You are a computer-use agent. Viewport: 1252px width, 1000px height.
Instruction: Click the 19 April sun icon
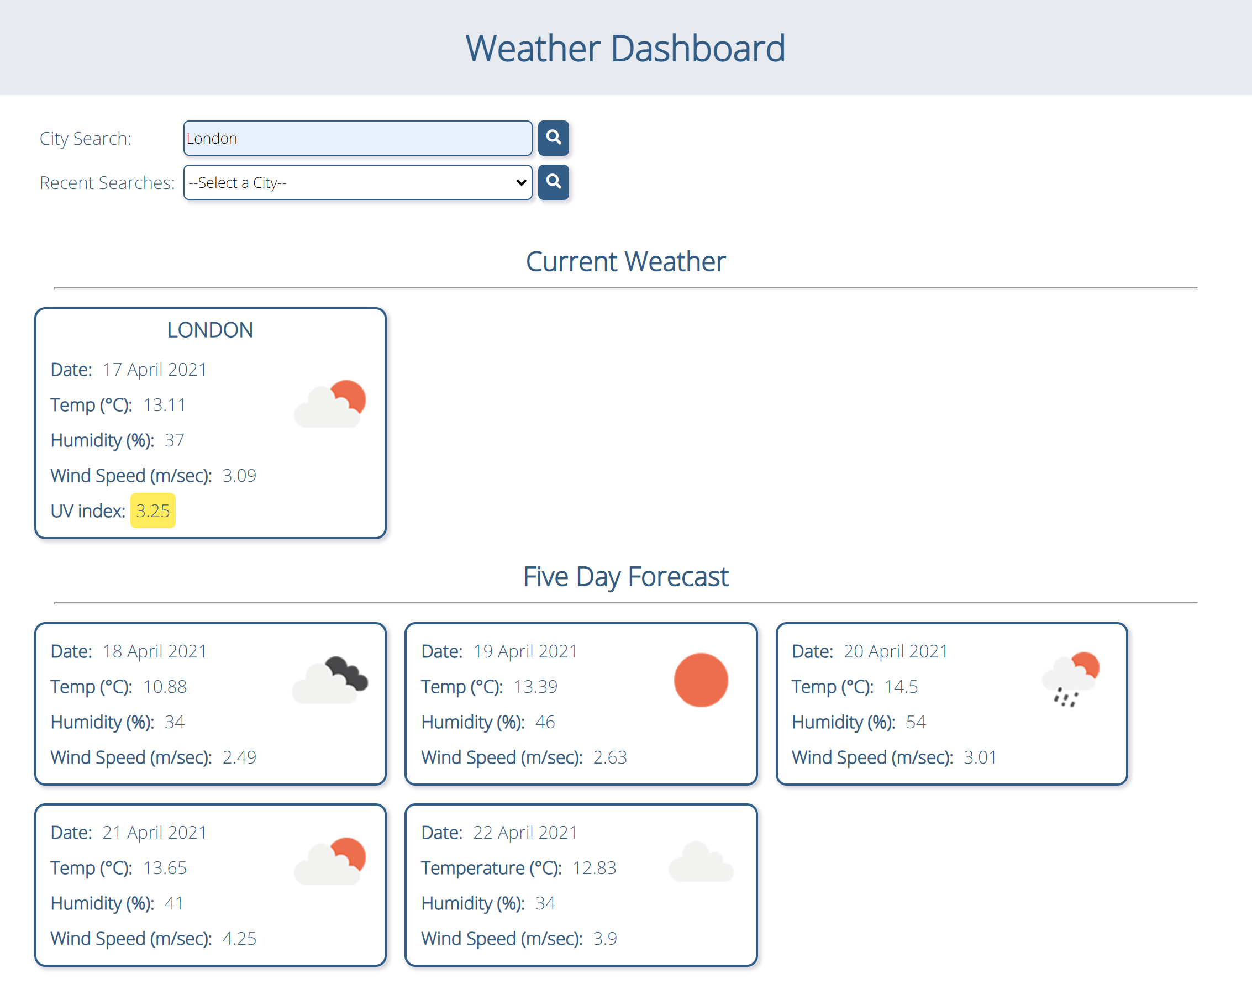pos(701,680)
